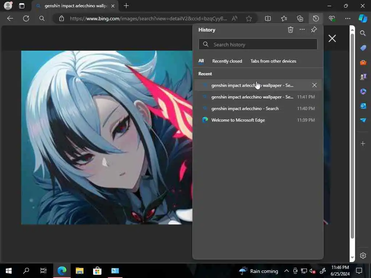Open Welcome to Microsoft Edge history entry
The width and height of the screenshot is (371, 278).
tap(258, 120)
